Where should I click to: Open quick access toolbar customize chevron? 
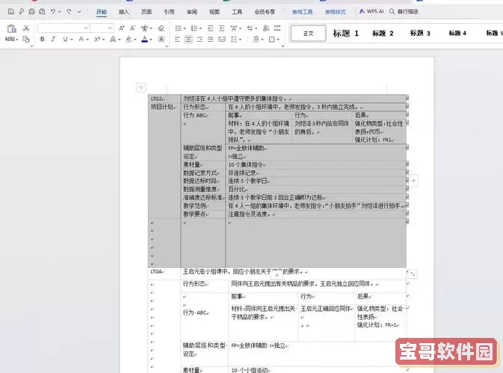tap(79, 11)
